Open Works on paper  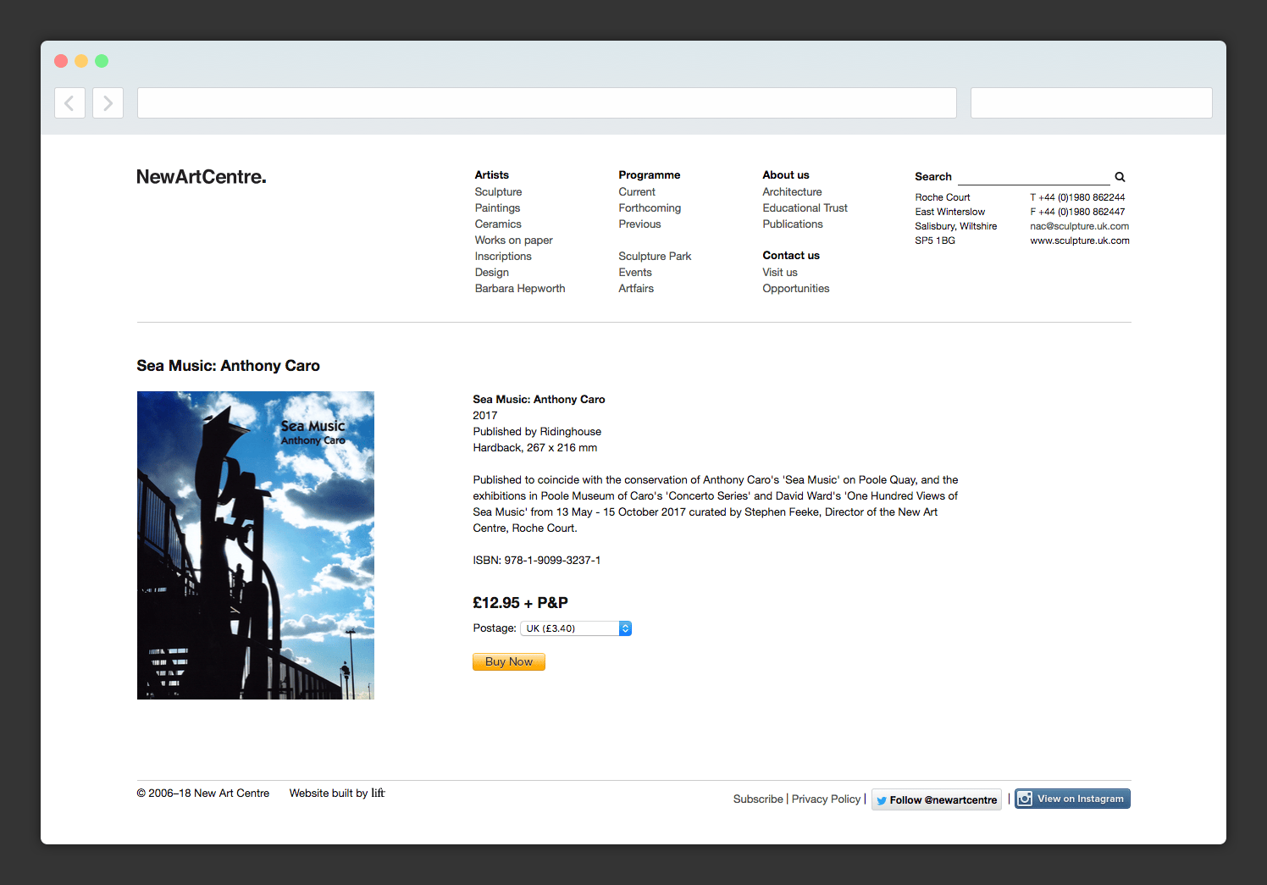(x=514, y=240)
